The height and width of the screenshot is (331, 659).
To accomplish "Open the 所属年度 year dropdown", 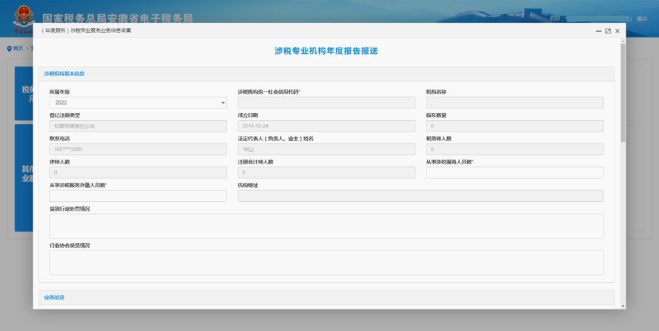I will (x=138, y=103).
